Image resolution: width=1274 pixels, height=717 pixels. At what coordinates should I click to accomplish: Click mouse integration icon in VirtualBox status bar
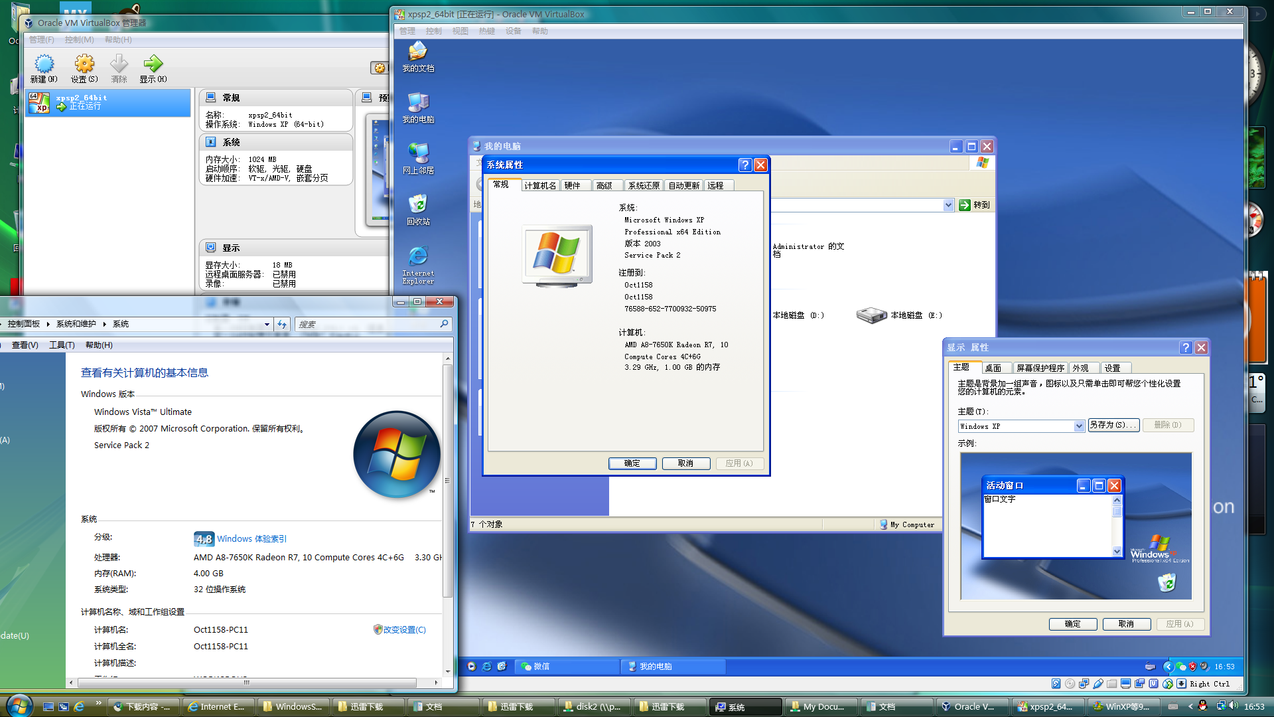(x=1168, y=684)
